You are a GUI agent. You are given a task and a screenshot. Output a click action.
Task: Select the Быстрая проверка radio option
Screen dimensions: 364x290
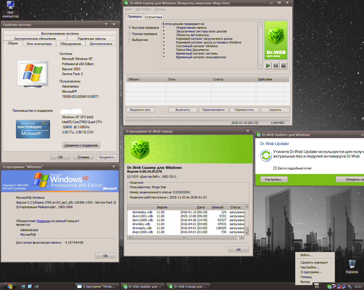pos(143,28)
